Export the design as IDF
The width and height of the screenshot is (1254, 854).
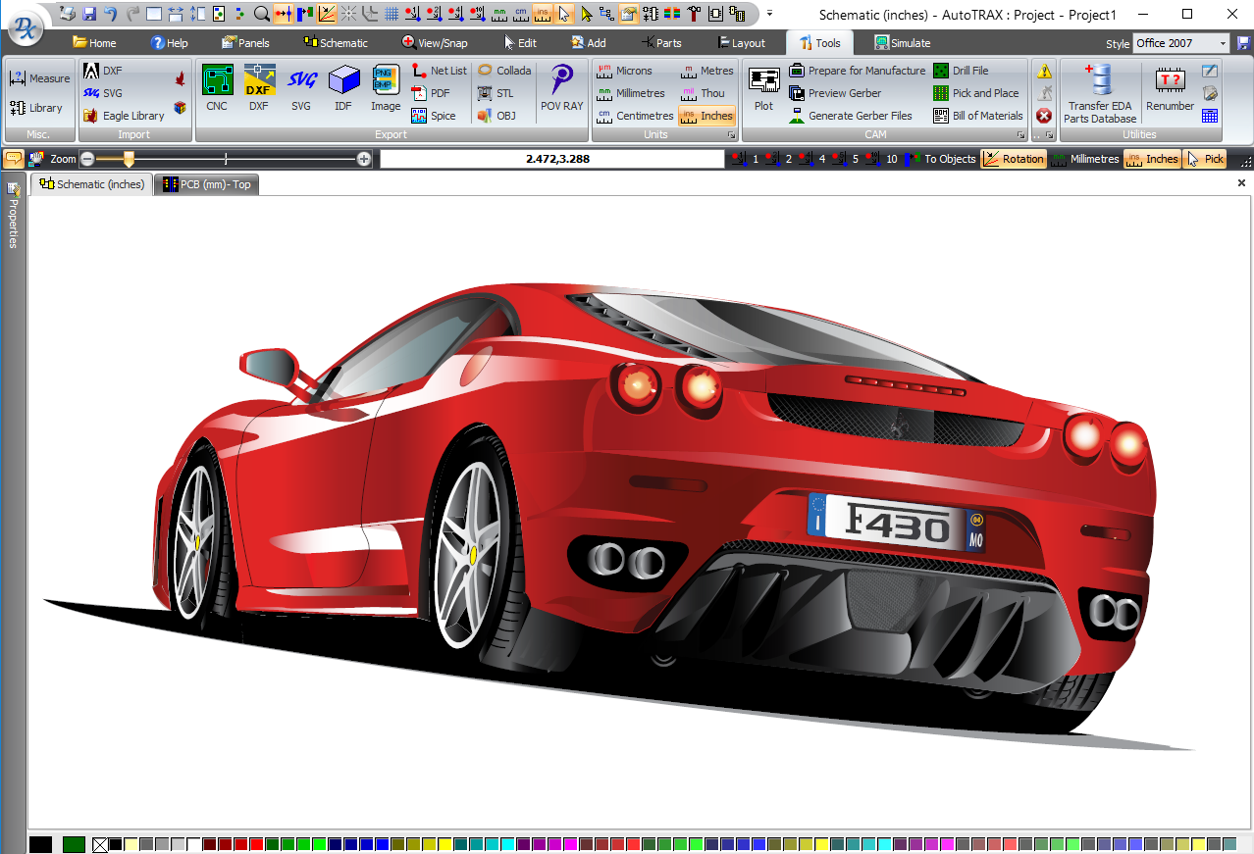click(343, 87)
